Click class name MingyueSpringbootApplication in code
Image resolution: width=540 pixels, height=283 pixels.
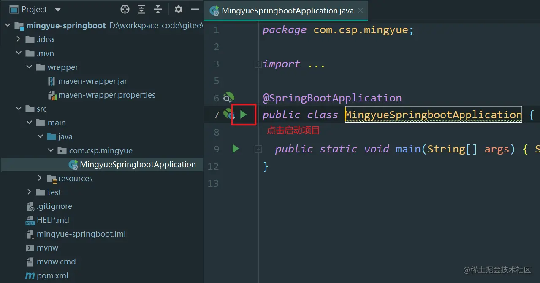433,115
